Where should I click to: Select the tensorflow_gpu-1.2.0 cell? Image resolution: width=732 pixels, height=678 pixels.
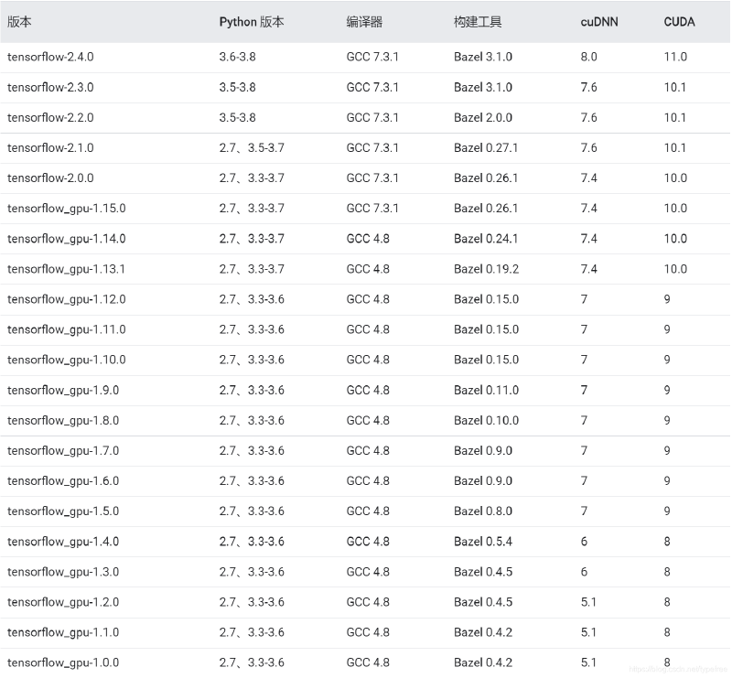[x=63, y=602]
